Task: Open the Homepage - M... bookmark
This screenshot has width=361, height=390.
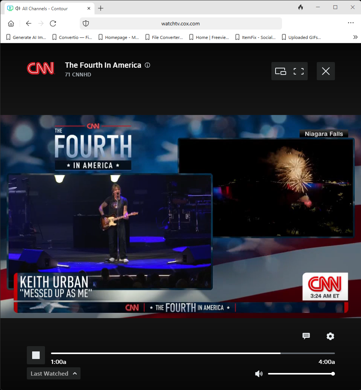Action: pyautogui.click(x=119, y=37)
